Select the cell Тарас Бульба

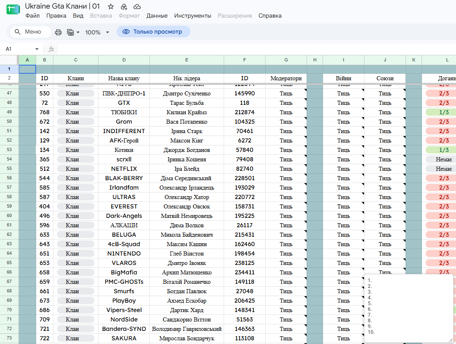tap(187, 103)
